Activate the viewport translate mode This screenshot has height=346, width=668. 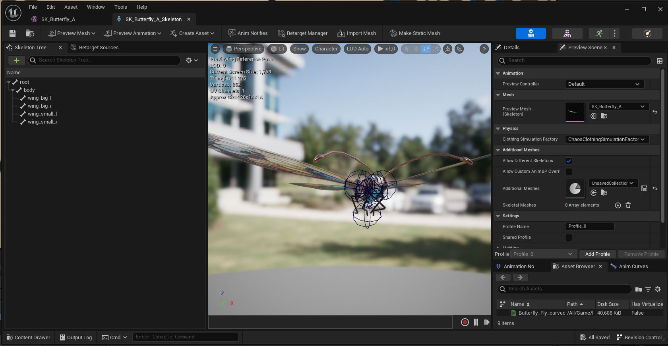click(x=416, y=49)
